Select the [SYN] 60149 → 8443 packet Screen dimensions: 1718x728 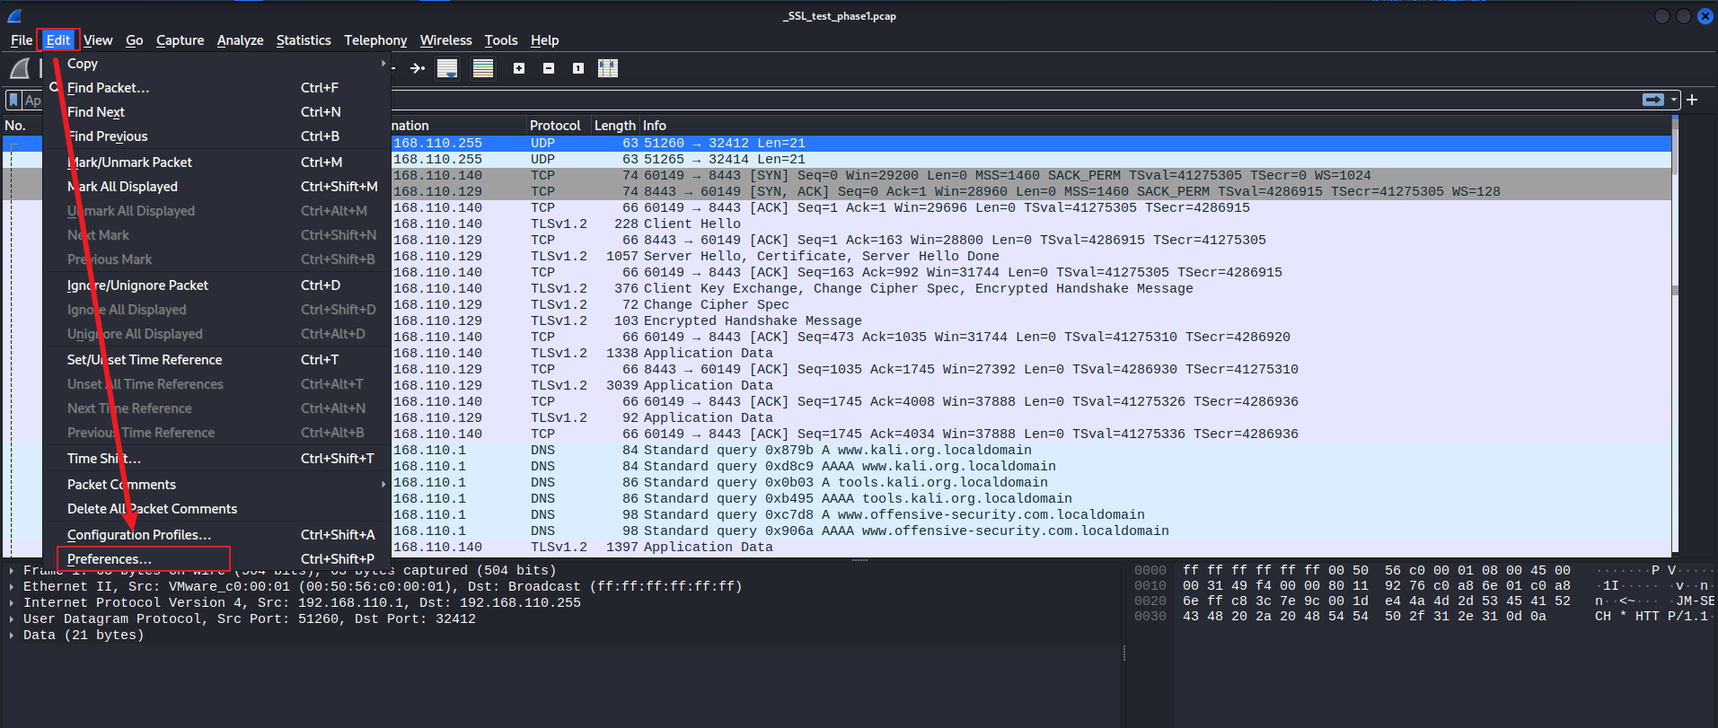tap(1031, 175)
